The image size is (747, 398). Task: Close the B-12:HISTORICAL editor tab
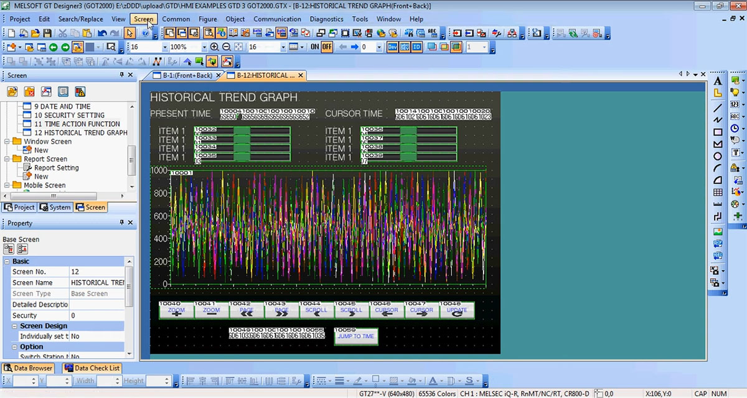click(301, 75)
